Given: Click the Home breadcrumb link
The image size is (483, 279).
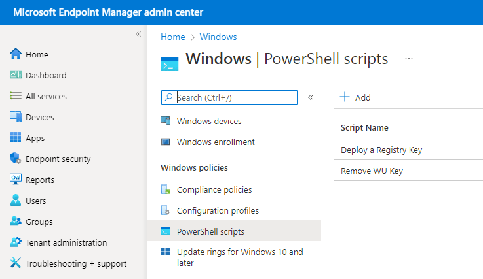Looking at the screenshot, I should point(172,37).
